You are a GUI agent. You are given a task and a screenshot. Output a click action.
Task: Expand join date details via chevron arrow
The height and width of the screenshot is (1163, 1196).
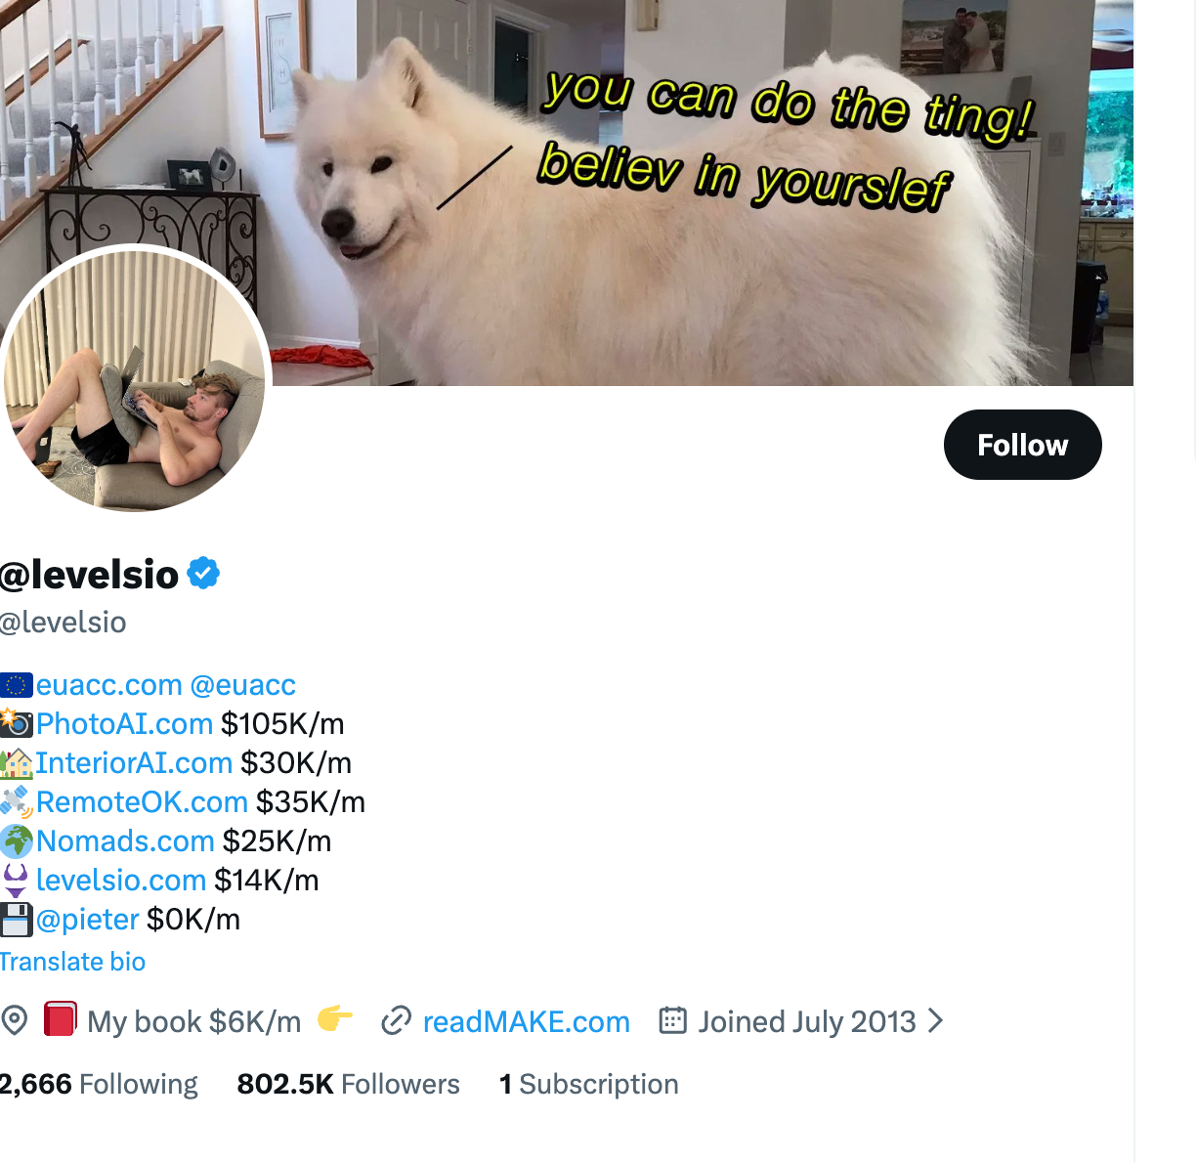point(935,1021)
